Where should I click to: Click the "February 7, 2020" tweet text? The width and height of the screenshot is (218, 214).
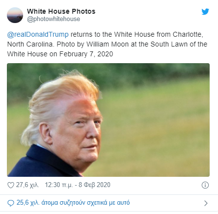point(86,54)
